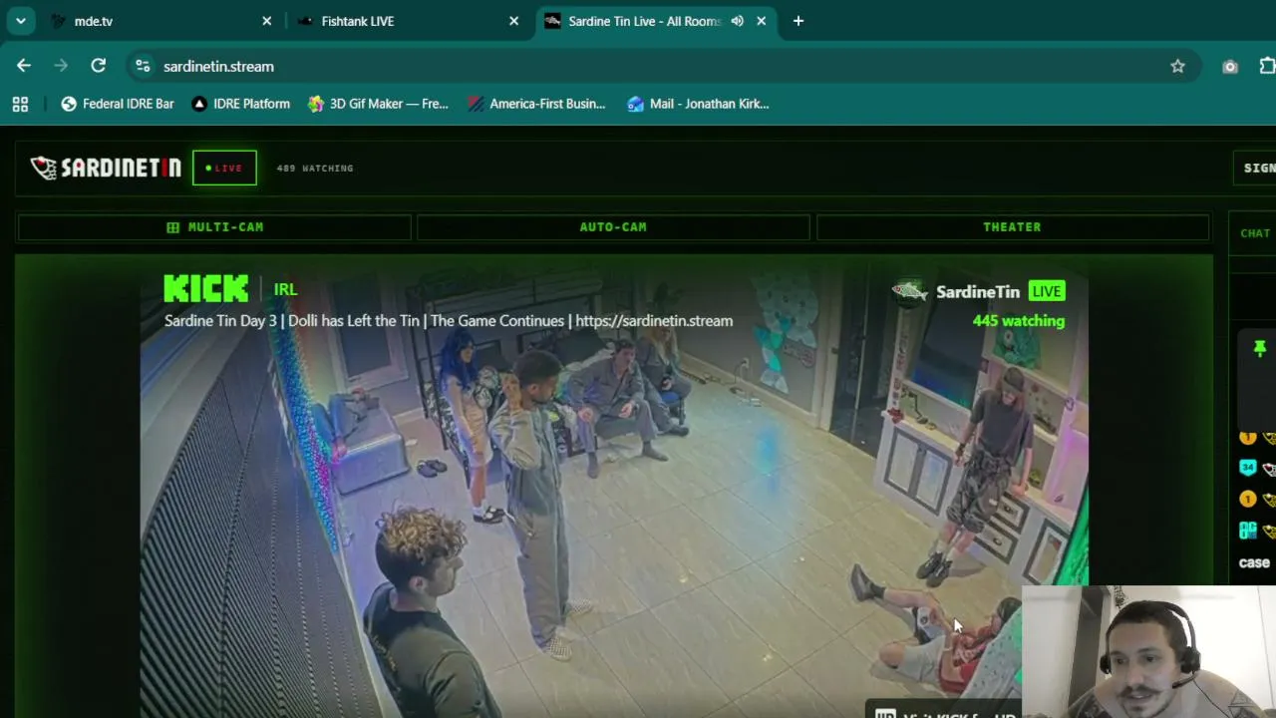The width and height of the screenshot is (1276, 718).
Task: Close the Fishtank LIVE tab
Action: point(513,21)
